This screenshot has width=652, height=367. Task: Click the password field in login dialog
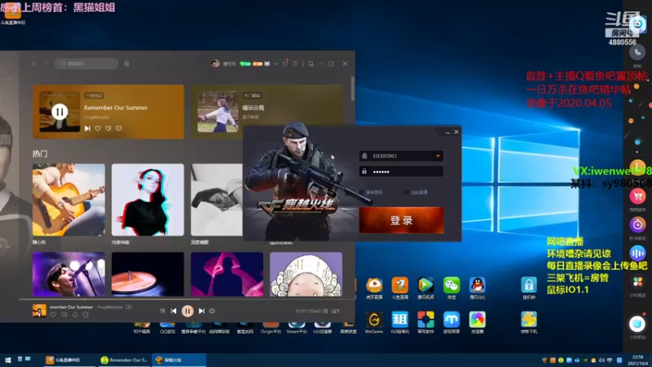pyautogui.click(x=401, y=171)
